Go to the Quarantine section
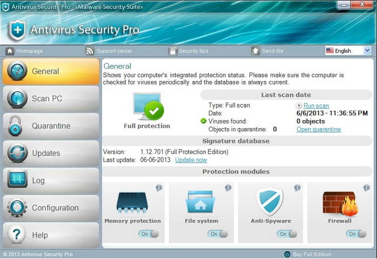Image resolution: width=377 pixels, height=259 pixels. point(51,126)
